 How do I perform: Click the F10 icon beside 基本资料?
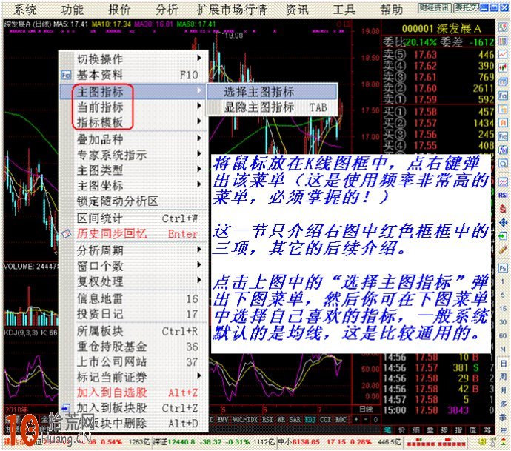coord(66,75)
